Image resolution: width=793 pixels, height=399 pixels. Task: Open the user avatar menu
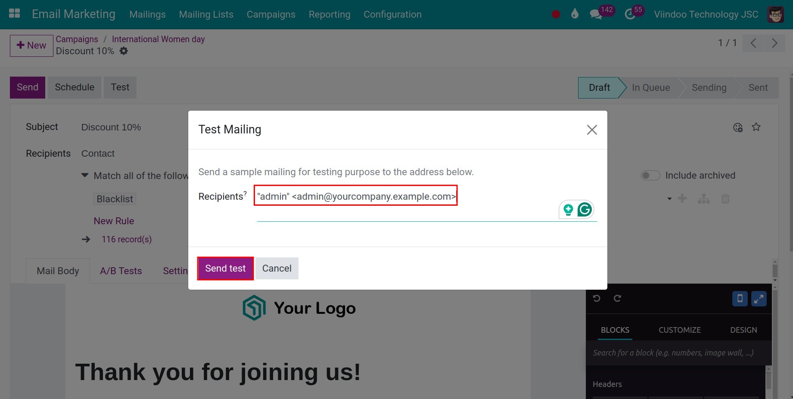click(x=775, y=14)
